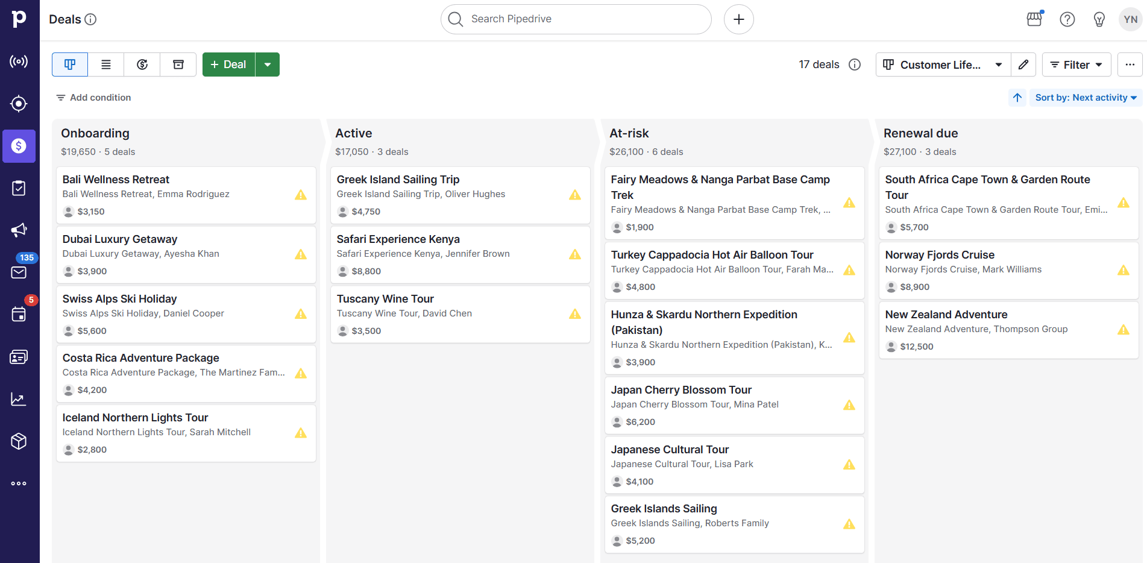Open the Projects clipboard icon in sidebar
Image resolution: width=1147 pixels, height=563 pixels.
(19, 188)
